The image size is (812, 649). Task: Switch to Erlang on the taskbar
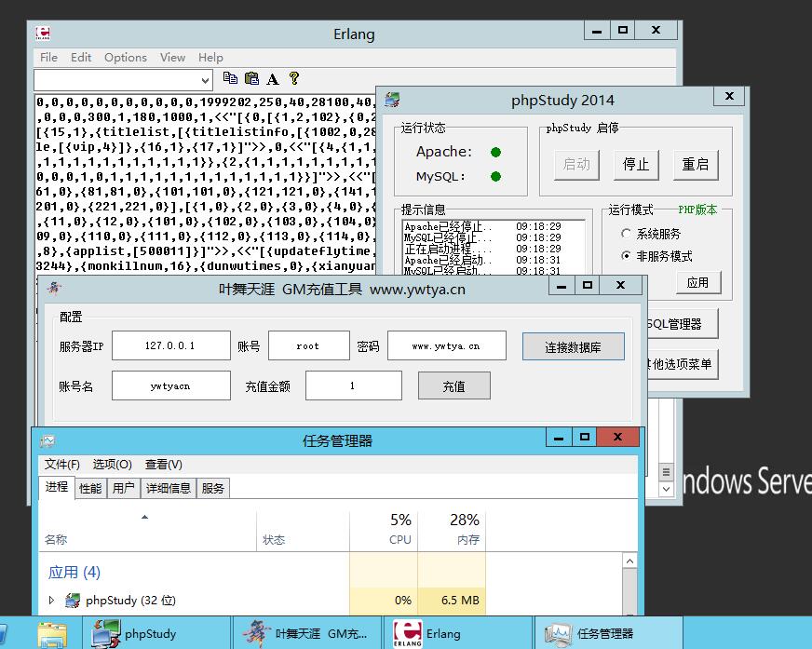pyautogui.click(x=458, y=633)
